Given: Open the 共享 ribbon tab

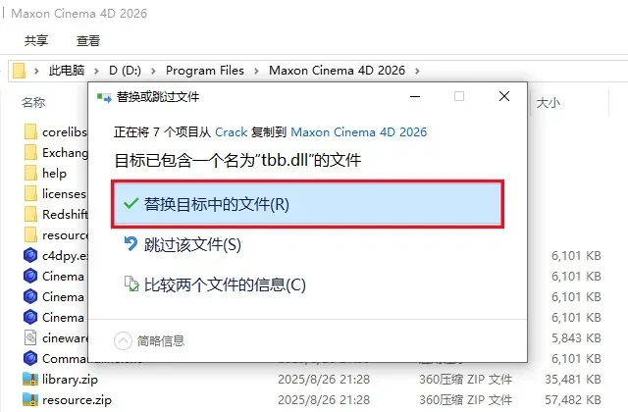Looking at the screenshot, I should pyautogui.click(x=36, y=40).
